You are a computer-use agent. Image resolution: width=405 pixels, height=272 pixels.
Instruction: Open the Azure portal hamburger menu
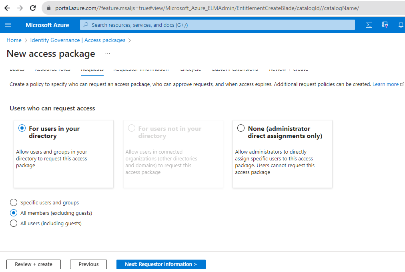point(8,25)
